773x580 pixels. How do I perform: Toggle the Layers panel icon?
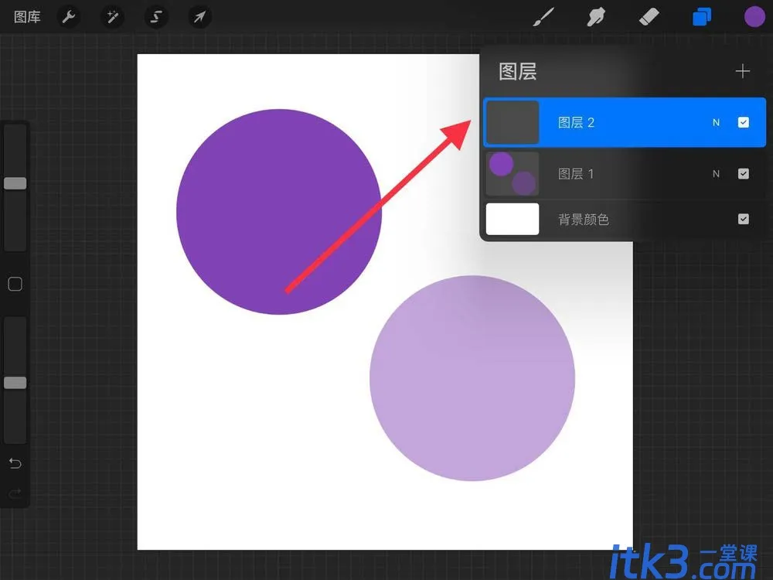tap(702, 17)
